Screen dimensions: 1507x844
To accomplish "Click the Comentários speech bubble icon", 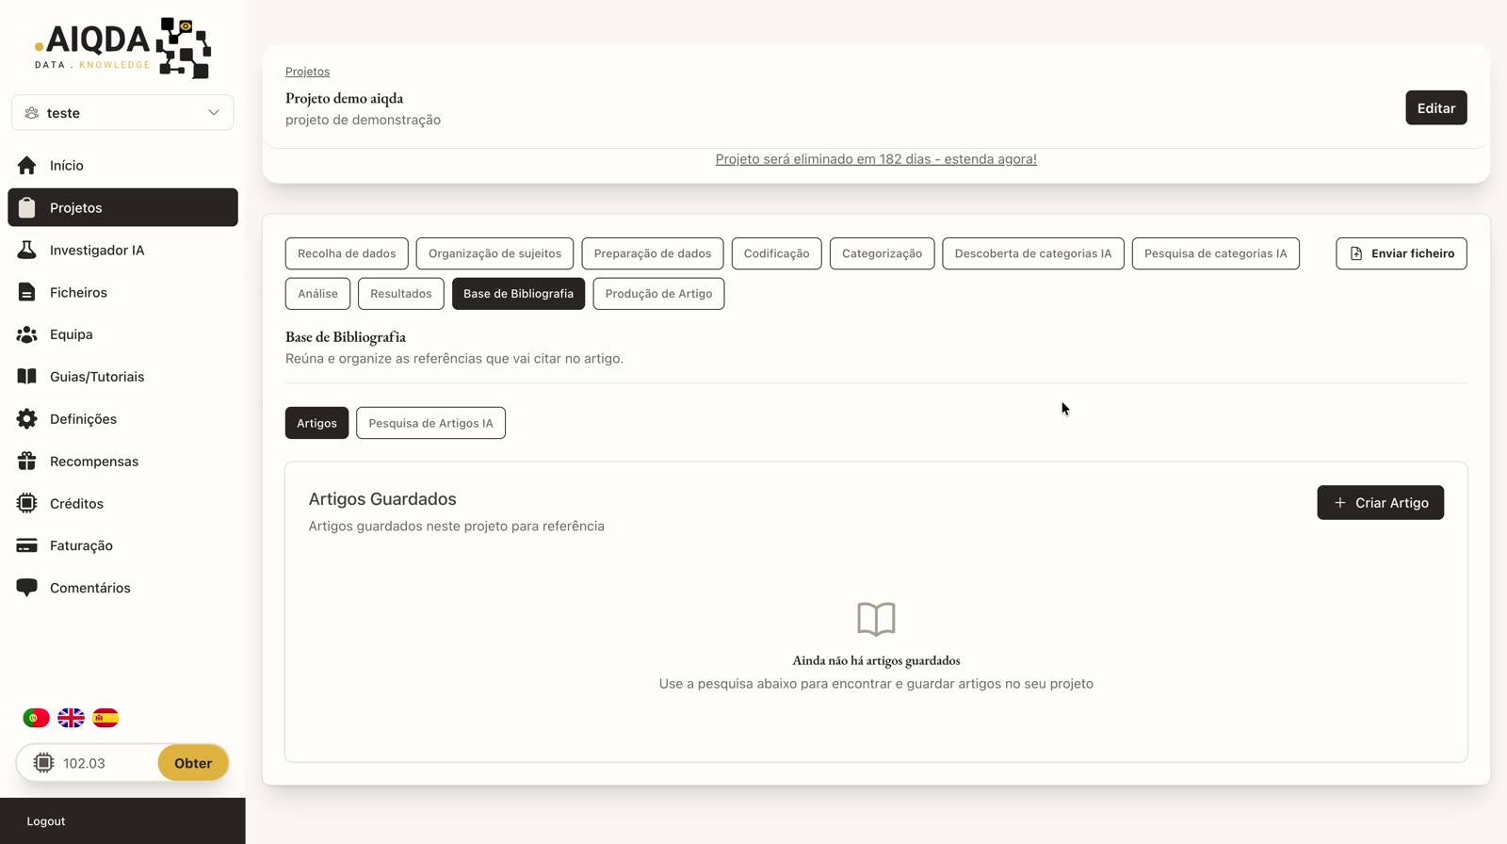I will pos(26,588).
